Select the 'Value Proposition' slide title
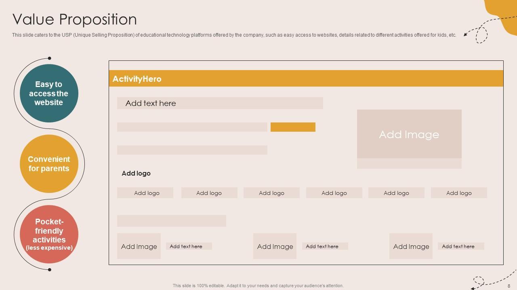This screenshot has height=290, width=517. pyautogui.click(x=75, y=19)
